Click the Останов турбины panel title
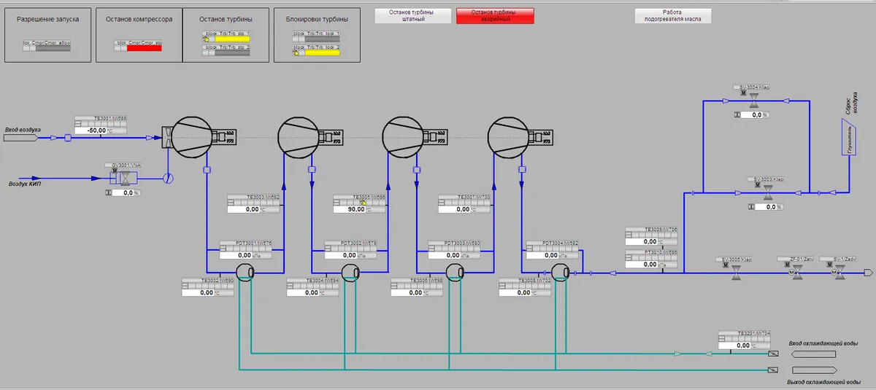This screenshot has height=390, width=876. click(x=227, y=19)
